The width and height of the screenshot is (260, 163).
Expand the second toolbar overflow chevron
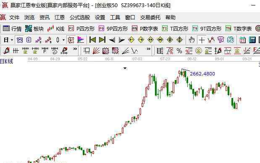pos(149,49)
